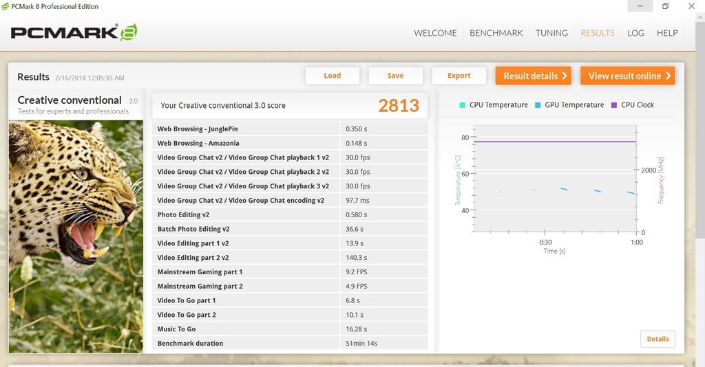Go to the TUNING tab
The height and width of the screenshot is (367, 705).
pyautogui.click(x=551, y=33)
